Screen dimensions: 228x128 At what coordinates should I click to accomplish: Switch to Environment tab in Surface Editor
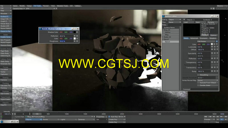click(x=203, y=38)
